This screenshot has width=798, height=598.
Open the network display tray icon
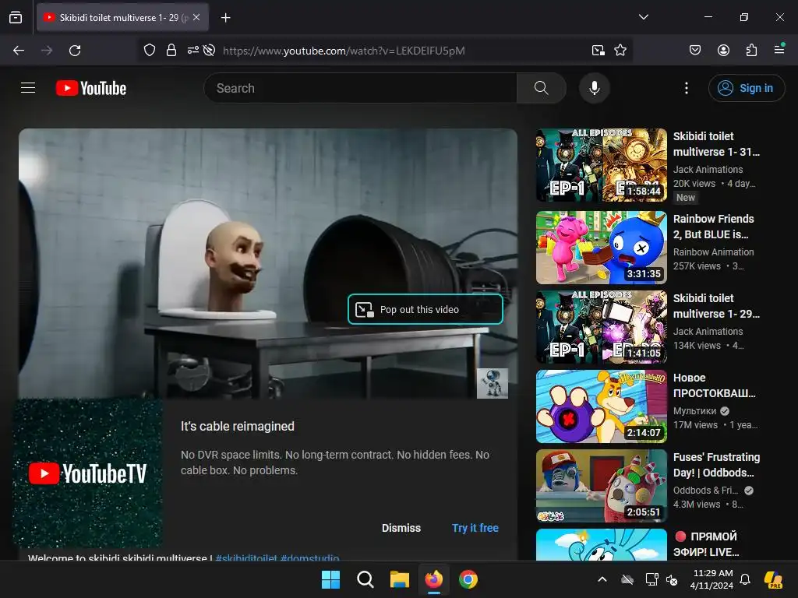(x=651, y=579)
